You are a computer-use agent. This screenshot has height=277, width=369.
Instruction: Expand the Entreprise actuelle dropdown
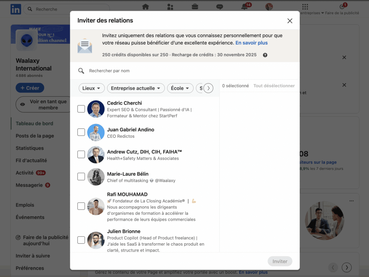point(135,88)
